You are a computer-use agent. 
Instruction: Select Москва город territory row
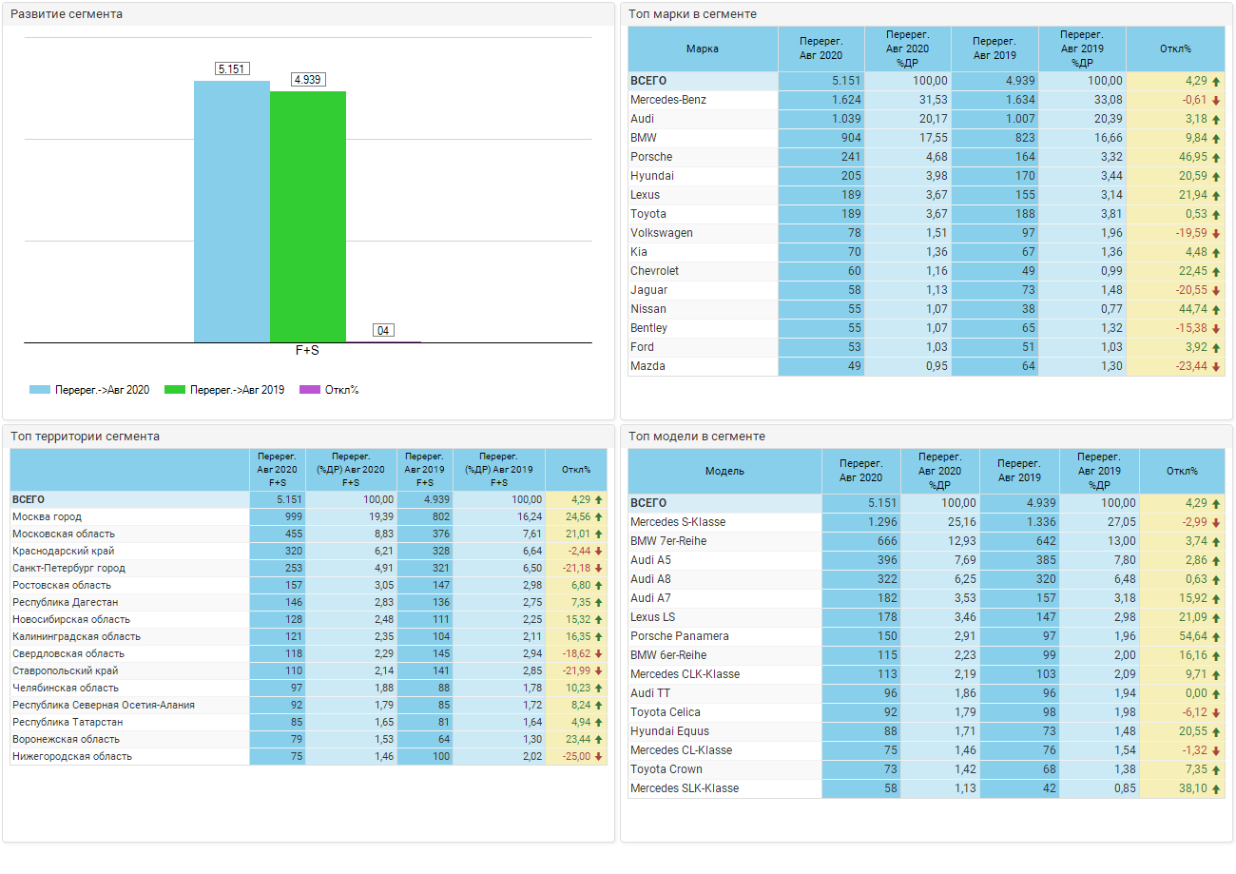pos(309,516)
